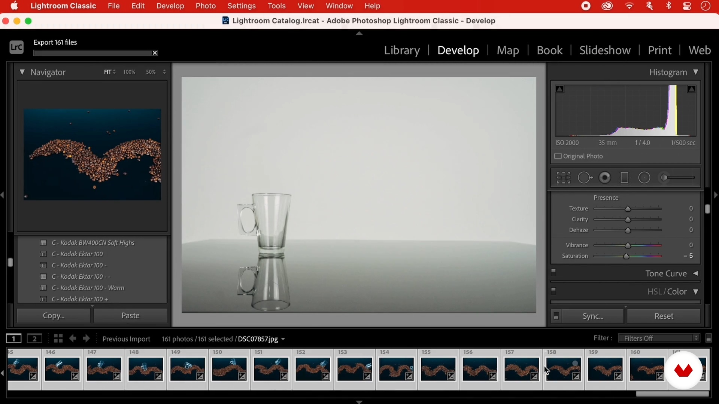Screen dimensions: 719x404
Task: Switch to the Library module
Action: (x=402, y=50)
